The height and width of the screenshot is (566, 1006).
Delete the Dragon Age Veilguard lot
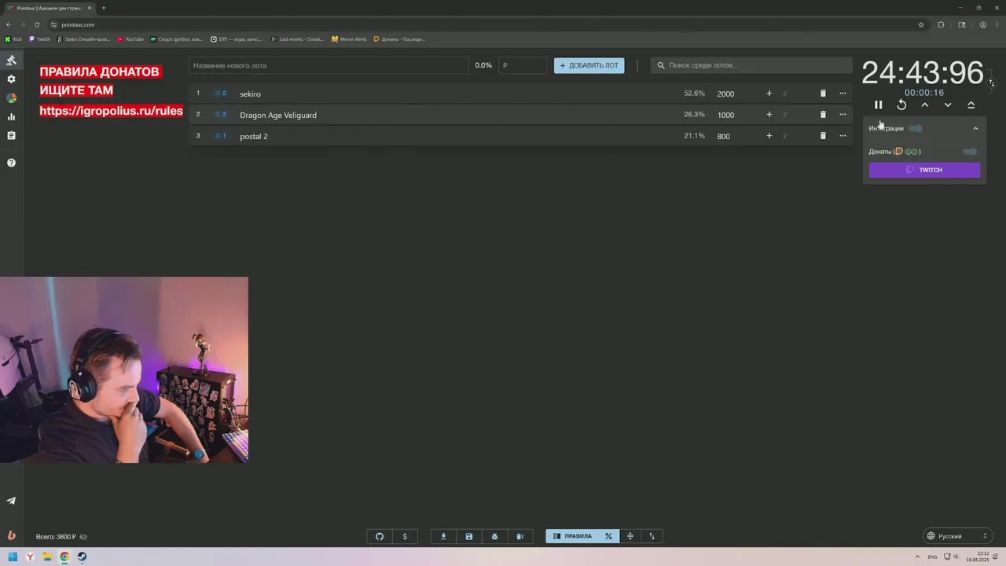coord(823,115)
